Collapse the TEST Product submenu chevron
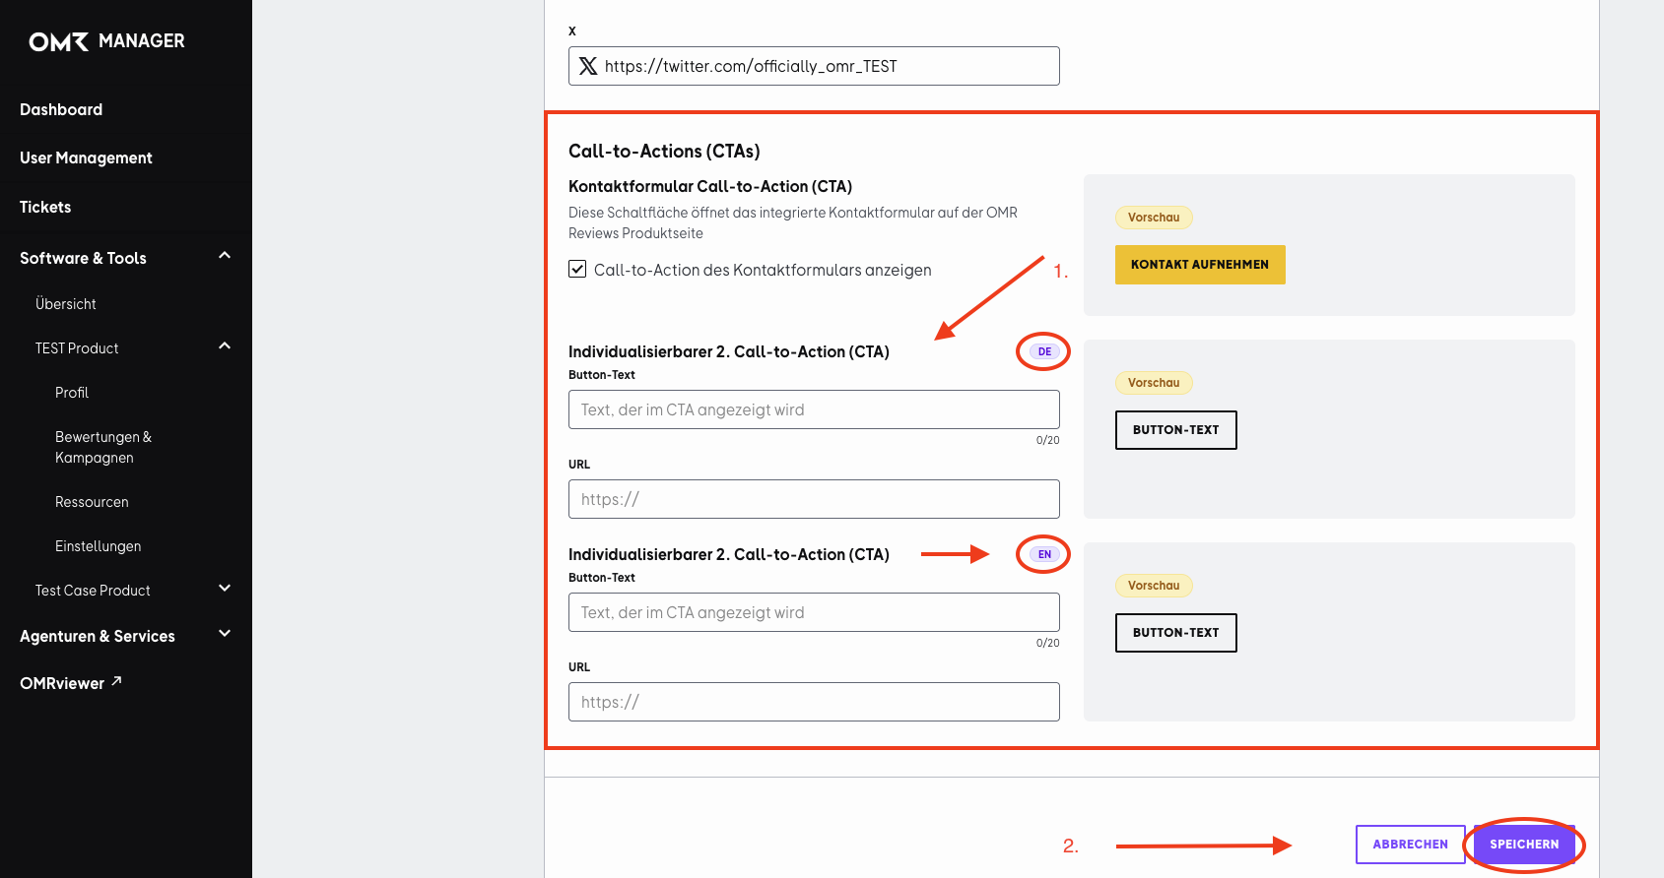Viewport: 1664px width, 878px height. [x=225, y=346]
